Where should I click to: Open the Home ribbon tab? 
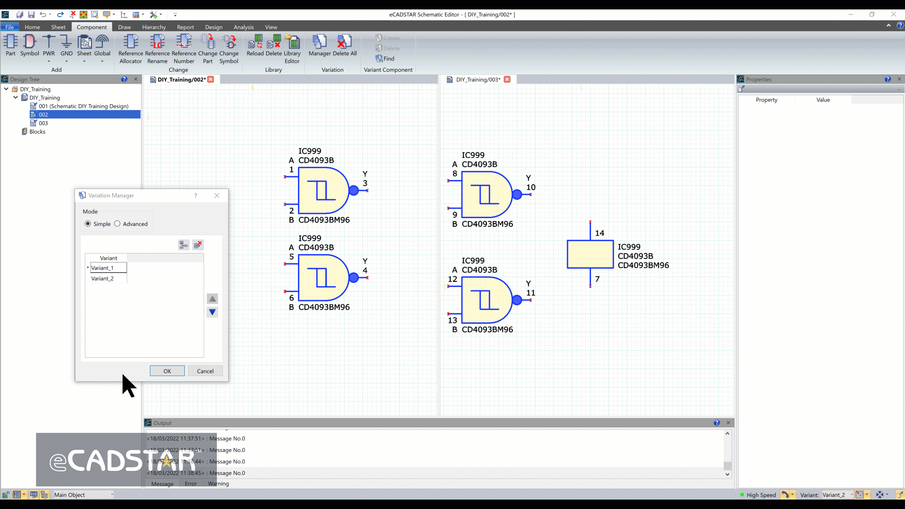tap(33, 27)
